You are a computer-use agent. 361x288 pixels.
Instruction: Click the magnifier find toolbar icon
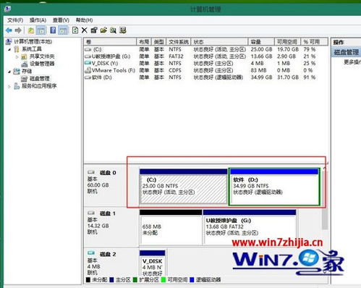point(113,30)
